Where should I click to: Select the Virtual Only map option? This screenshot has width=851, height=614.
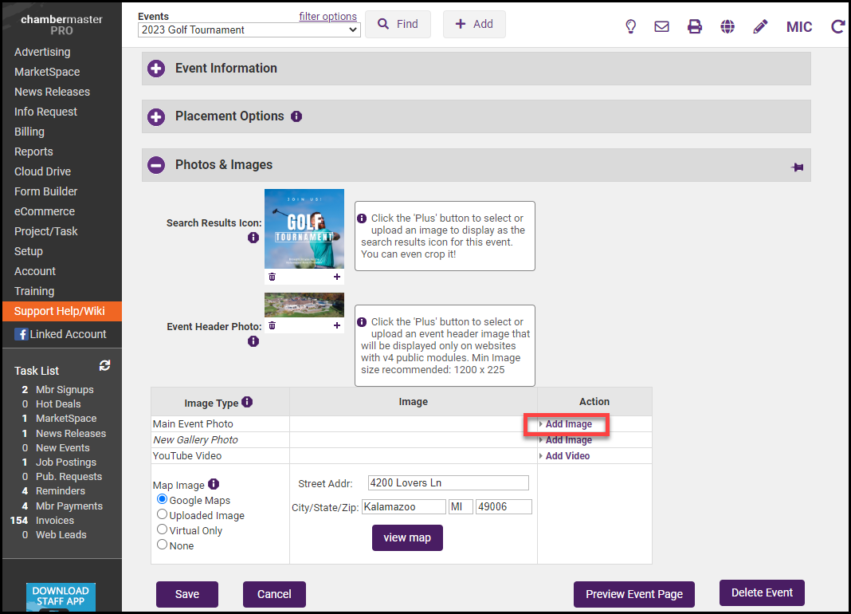[163, 529]
